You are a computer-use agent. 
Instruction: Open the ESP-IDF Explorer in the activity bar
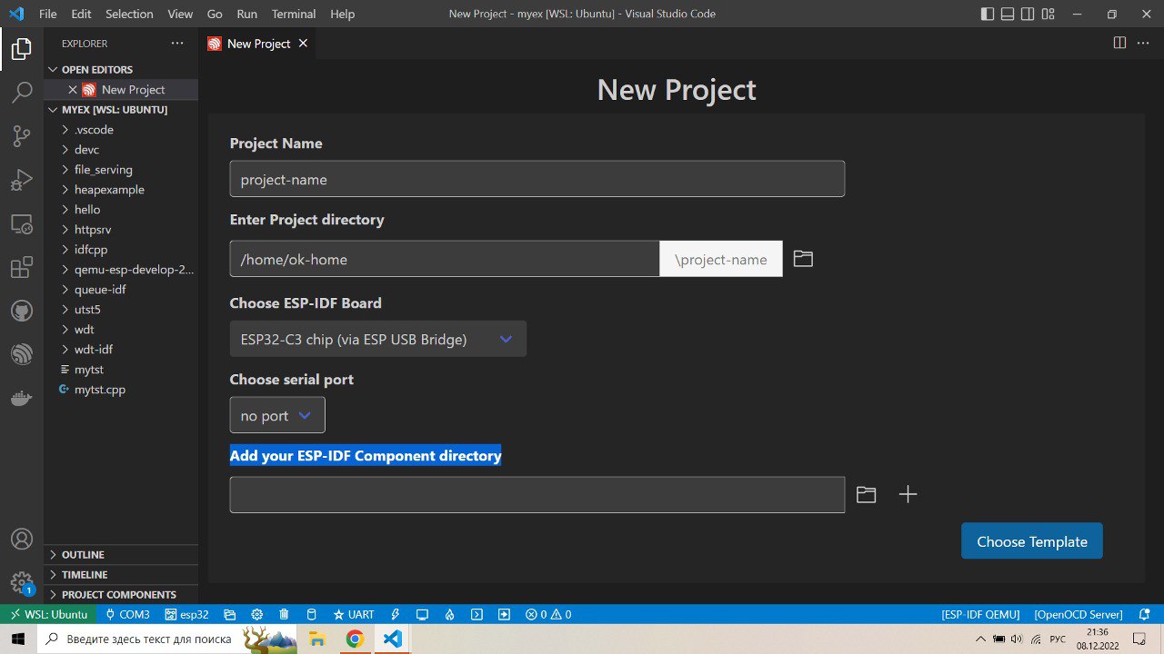click(x=22, y=354)
